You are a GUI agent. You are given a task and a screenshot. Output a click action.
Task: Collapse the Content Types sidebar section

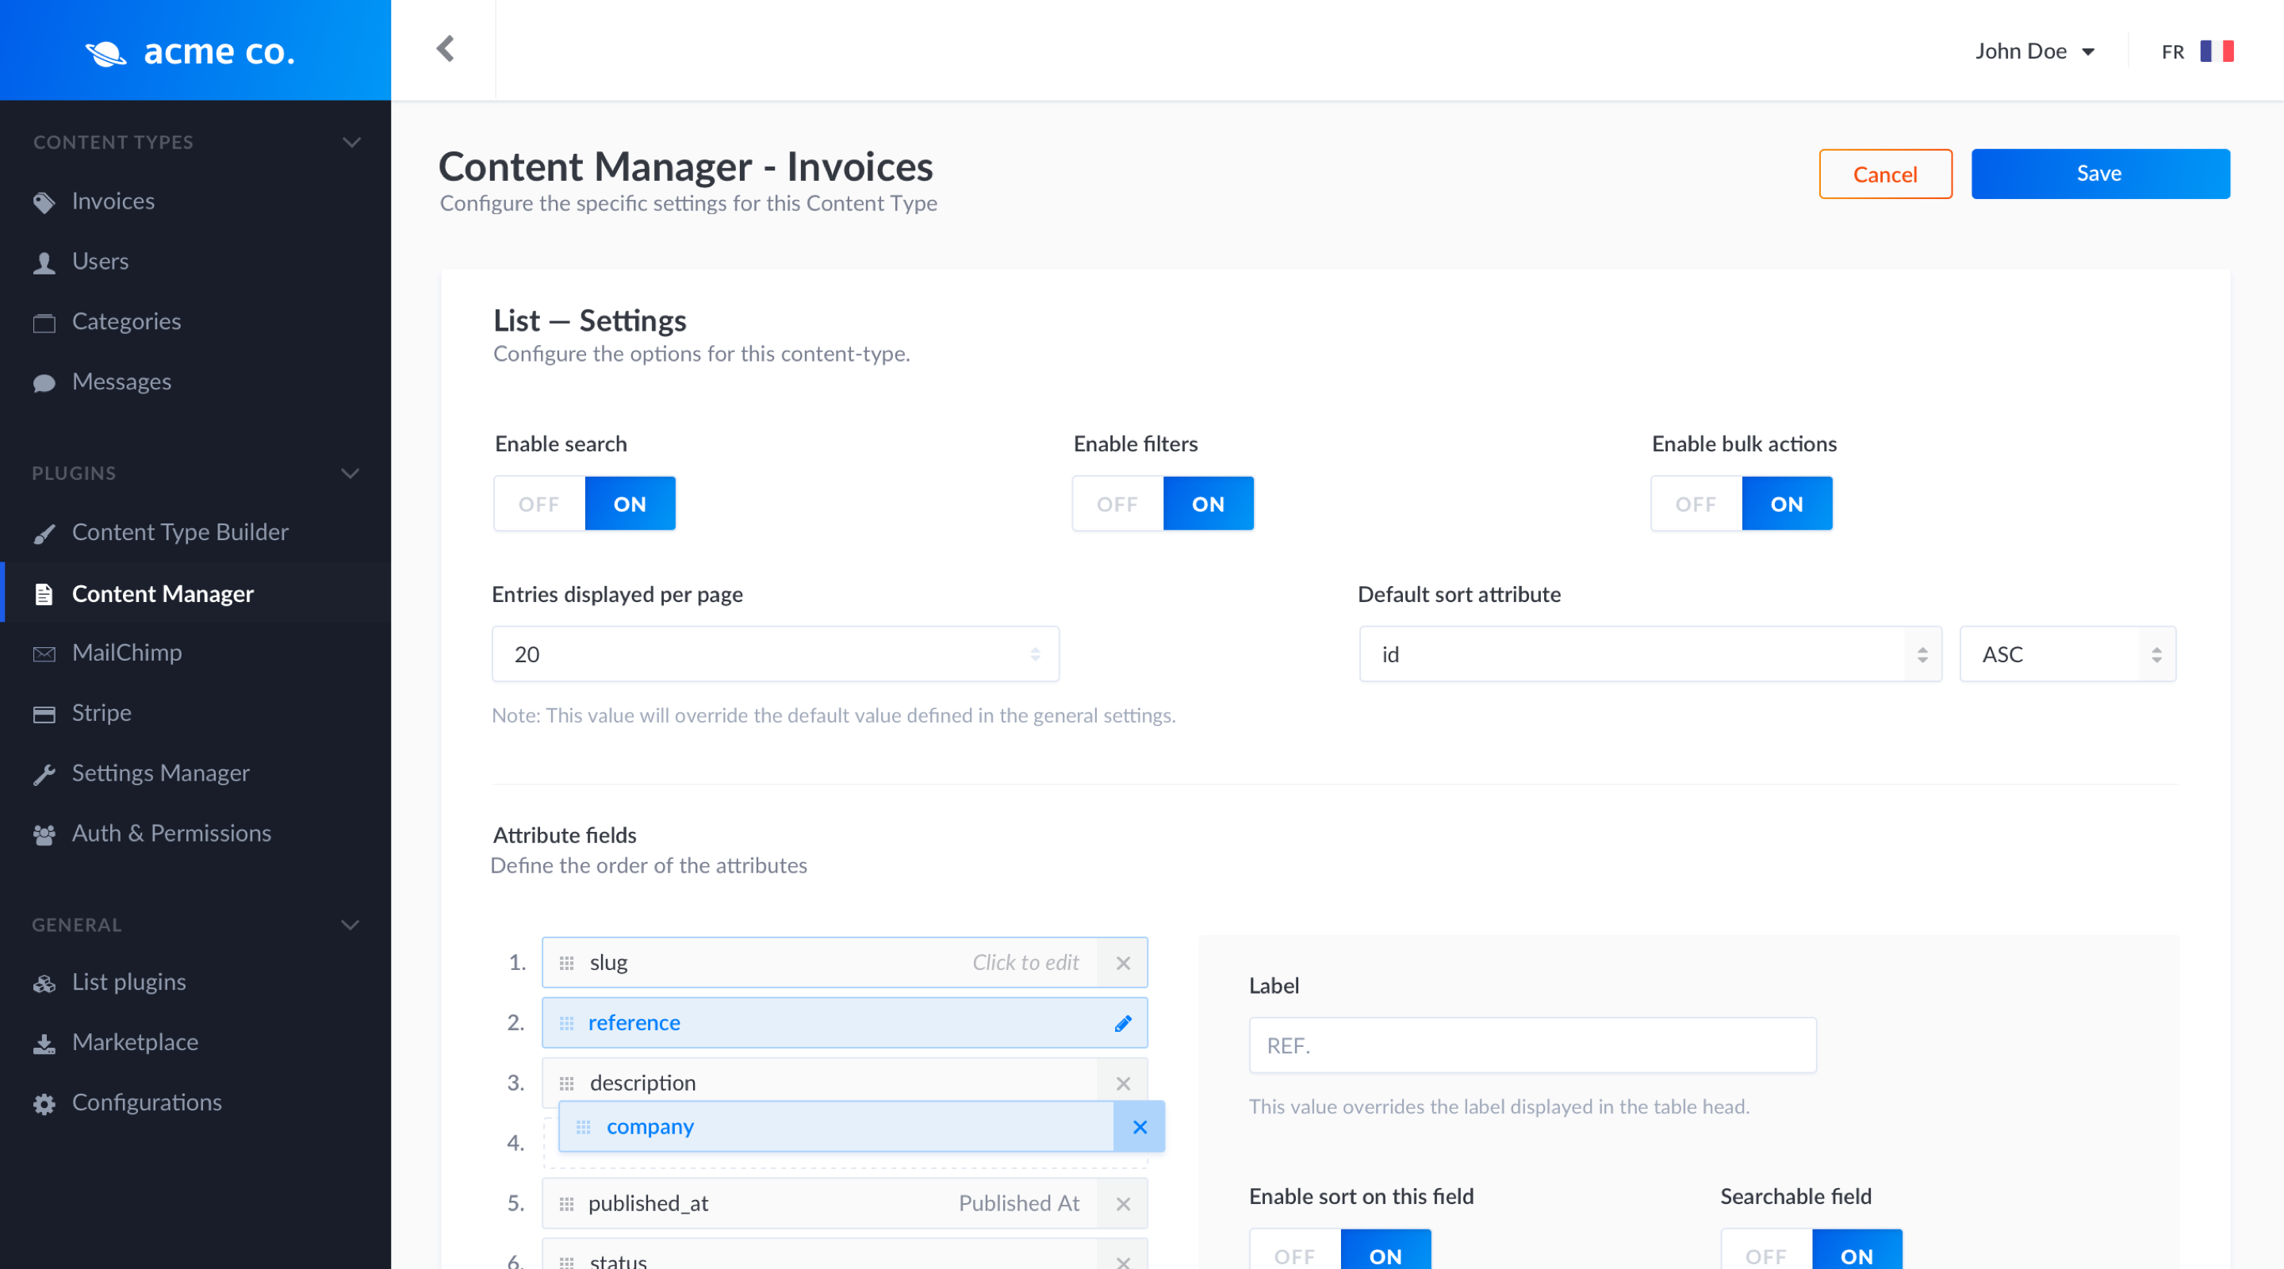click(x=351, y=142)
